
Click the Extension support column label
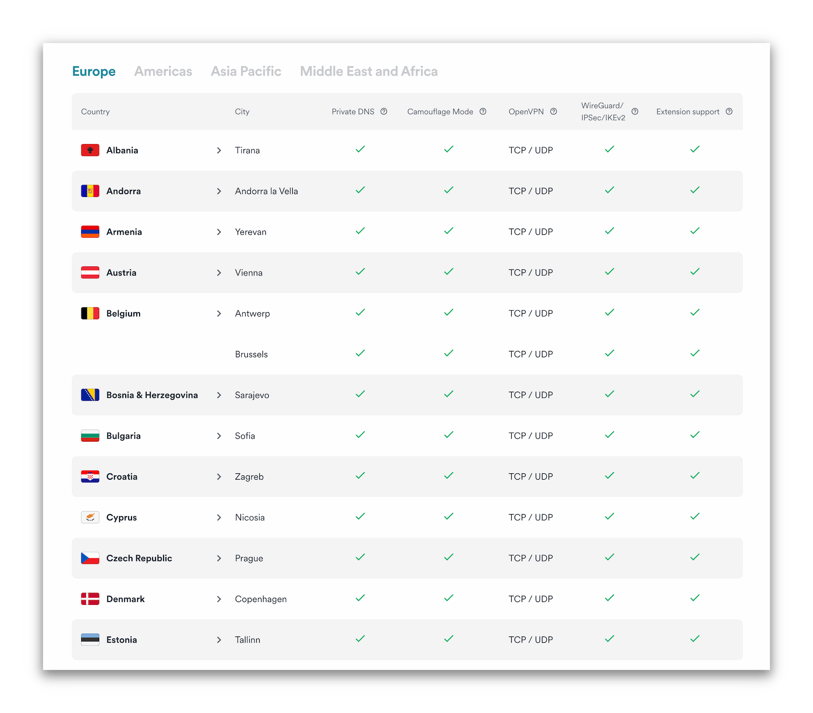coord(688,111)
